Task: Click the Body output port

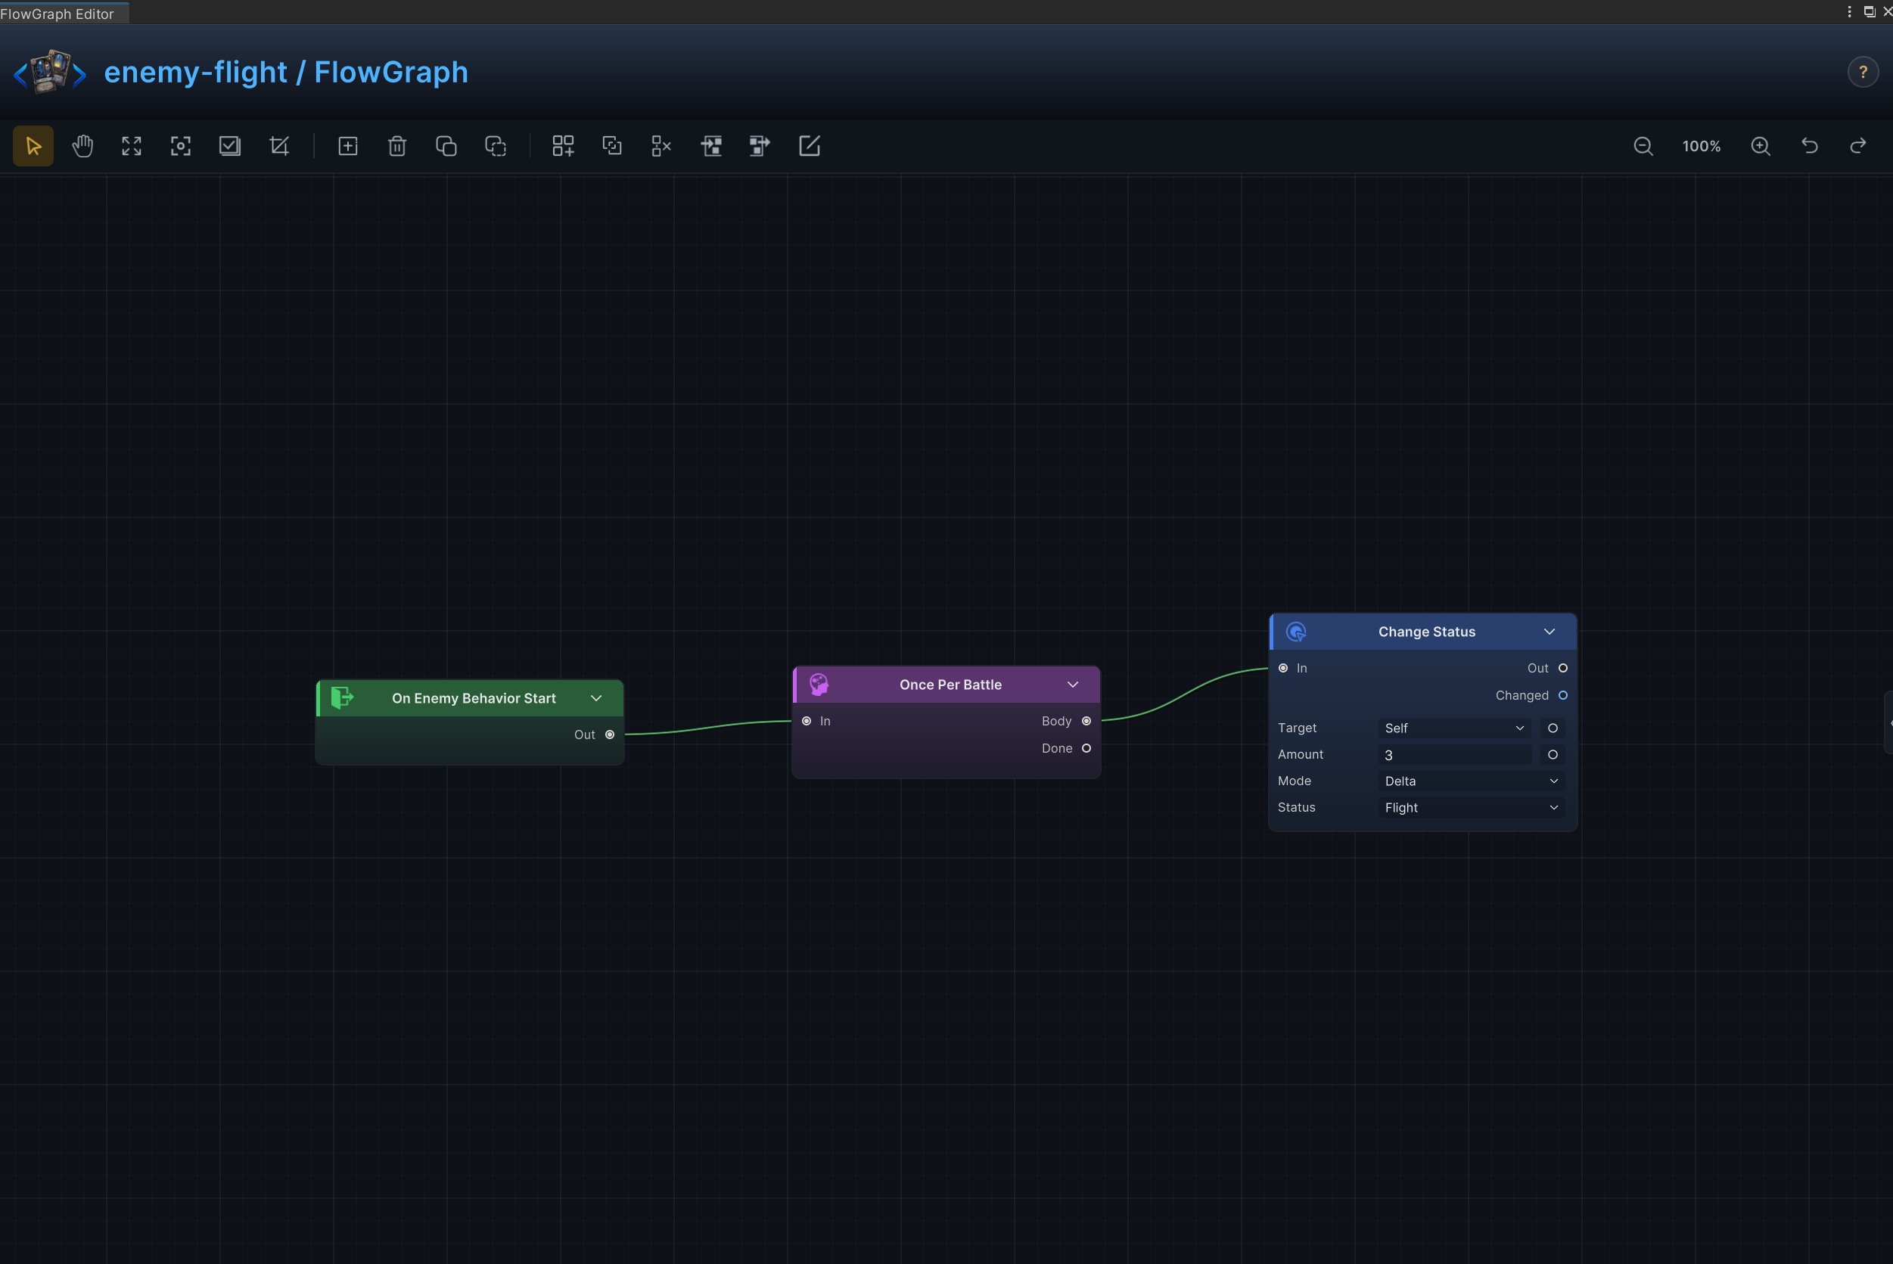Action: click(x=1086, y=721)
